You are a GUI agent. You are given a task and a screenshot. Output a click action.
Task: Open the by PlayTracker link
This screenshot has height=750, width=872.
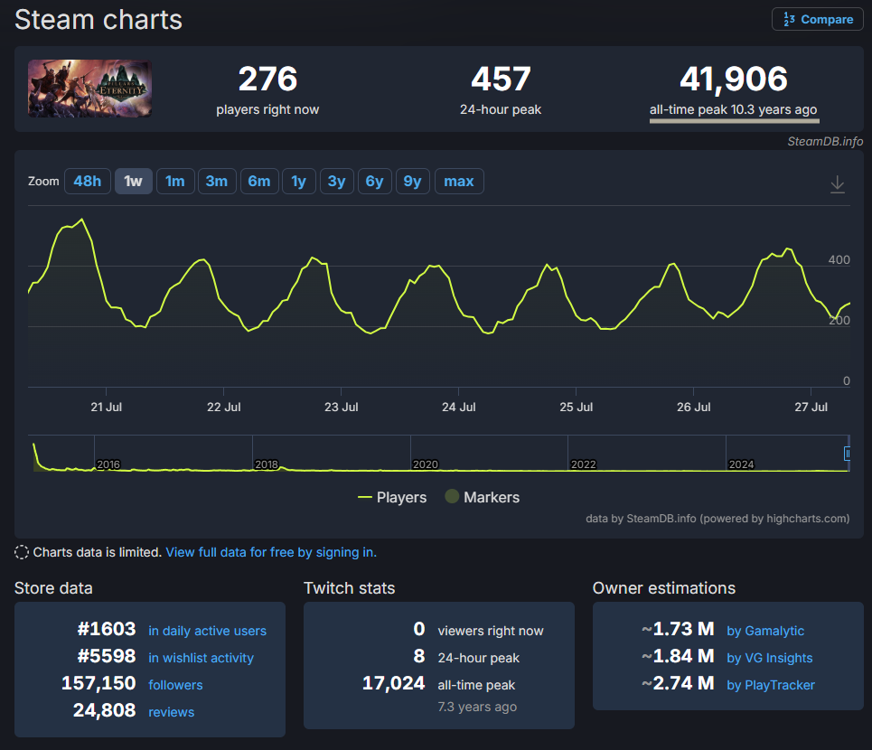pos(771,685)
